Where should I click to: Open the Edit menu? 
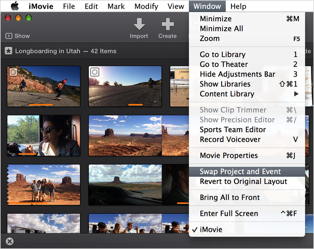[x=91, y=6]
